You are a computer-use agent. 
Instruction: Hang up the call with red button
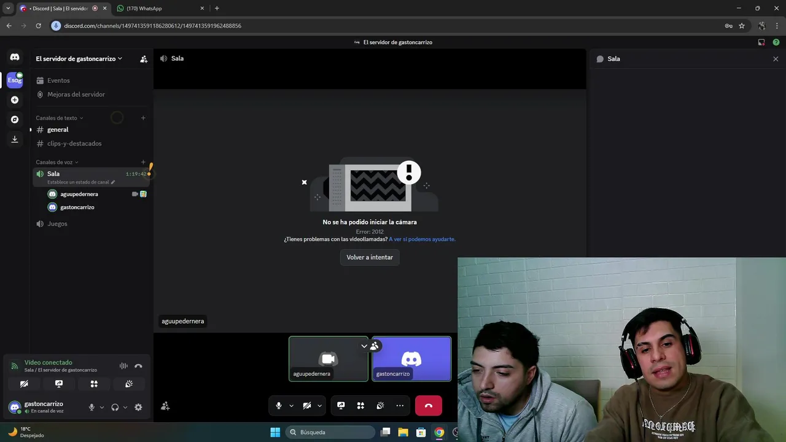click(429, 406)
